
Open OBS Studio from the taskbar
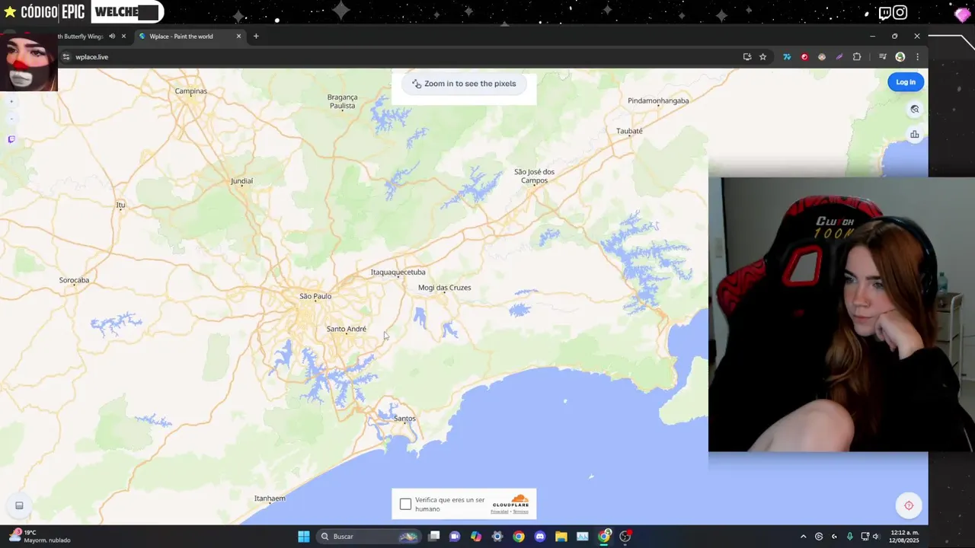click(625, 537)
